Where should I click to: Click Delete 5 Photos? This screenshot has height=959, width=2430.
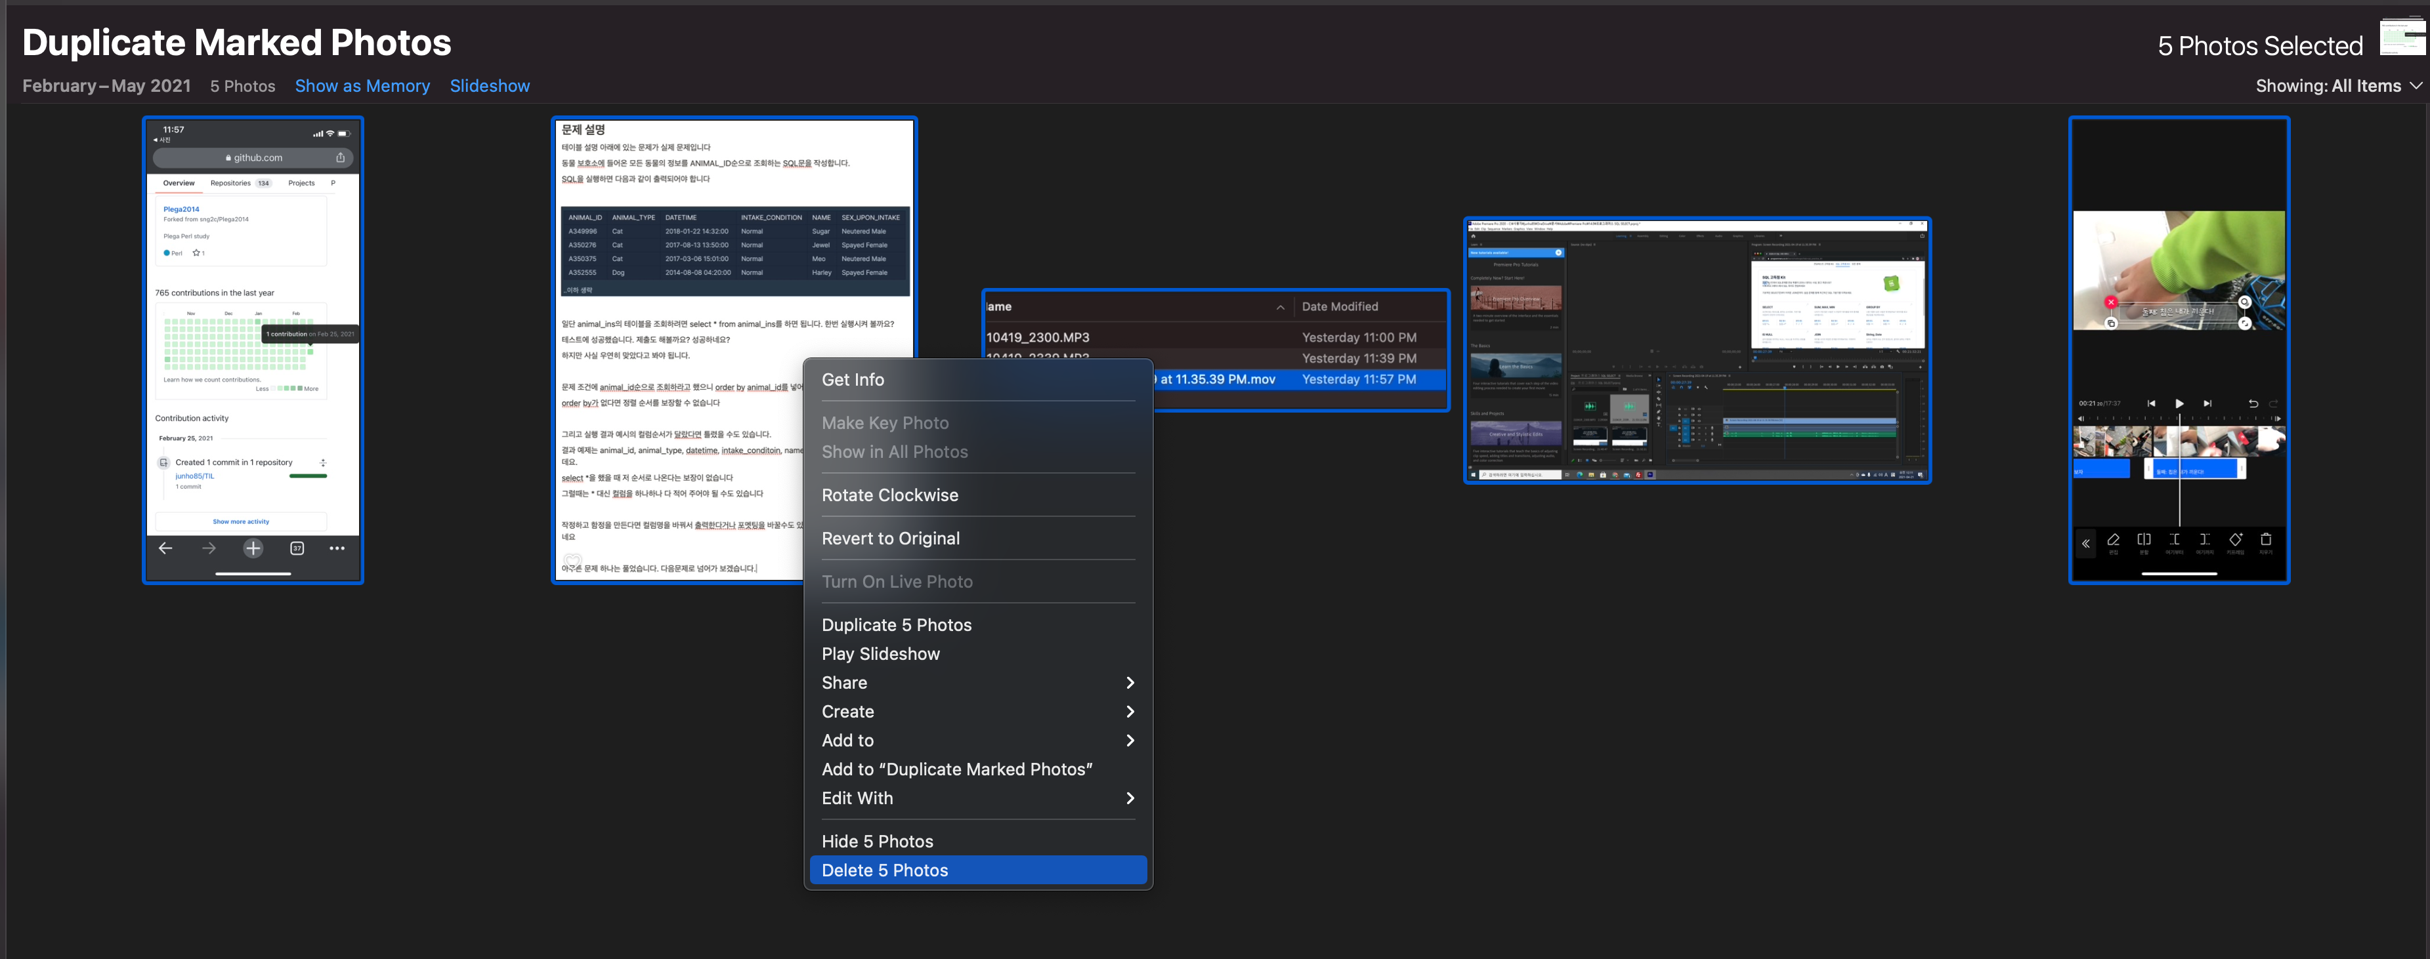pos(884,870)
